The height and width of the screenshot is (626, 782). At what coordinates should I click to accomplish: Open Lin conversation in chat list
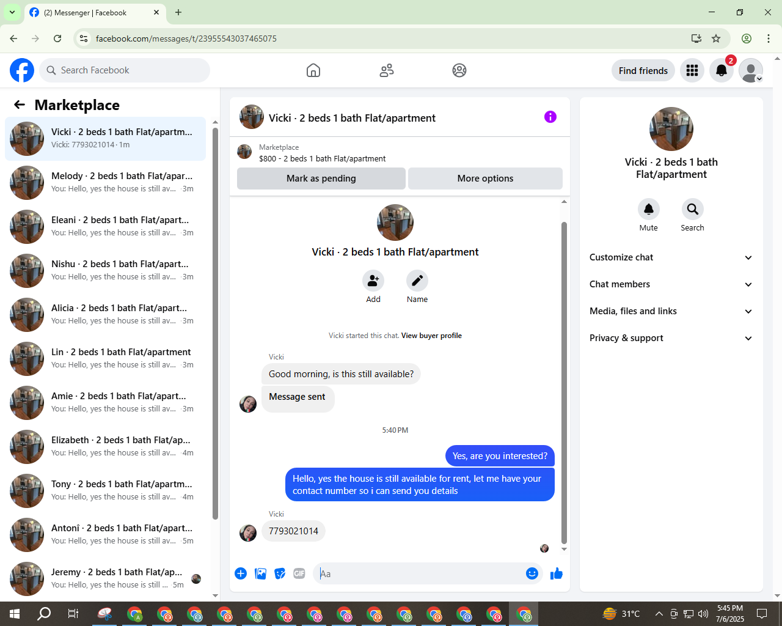[105, 359]
